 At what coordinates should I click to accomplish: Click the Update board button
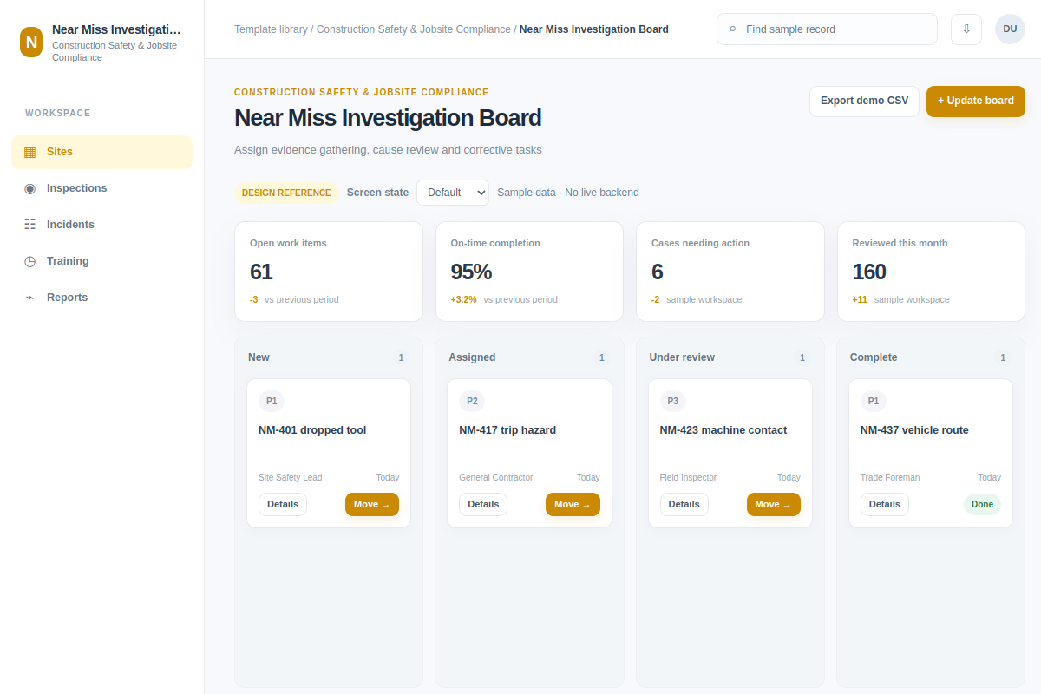[976, 101]
